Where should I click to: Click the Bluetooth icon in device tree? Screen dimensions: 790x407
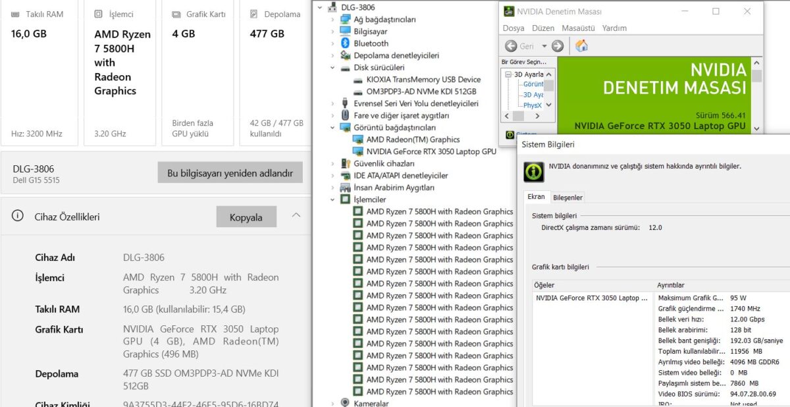[345, 43]
